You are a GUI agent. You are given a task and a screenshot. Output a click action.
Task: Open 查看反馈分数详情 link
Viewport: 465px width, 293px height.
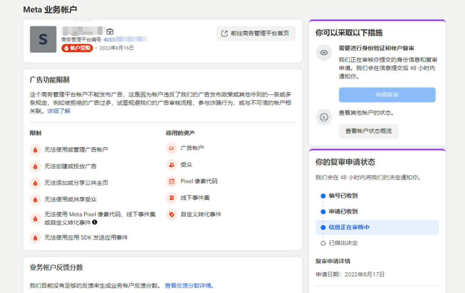pos(189,286)
